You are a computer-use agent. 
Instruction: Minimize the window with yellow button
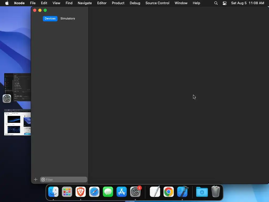(40, 10)
